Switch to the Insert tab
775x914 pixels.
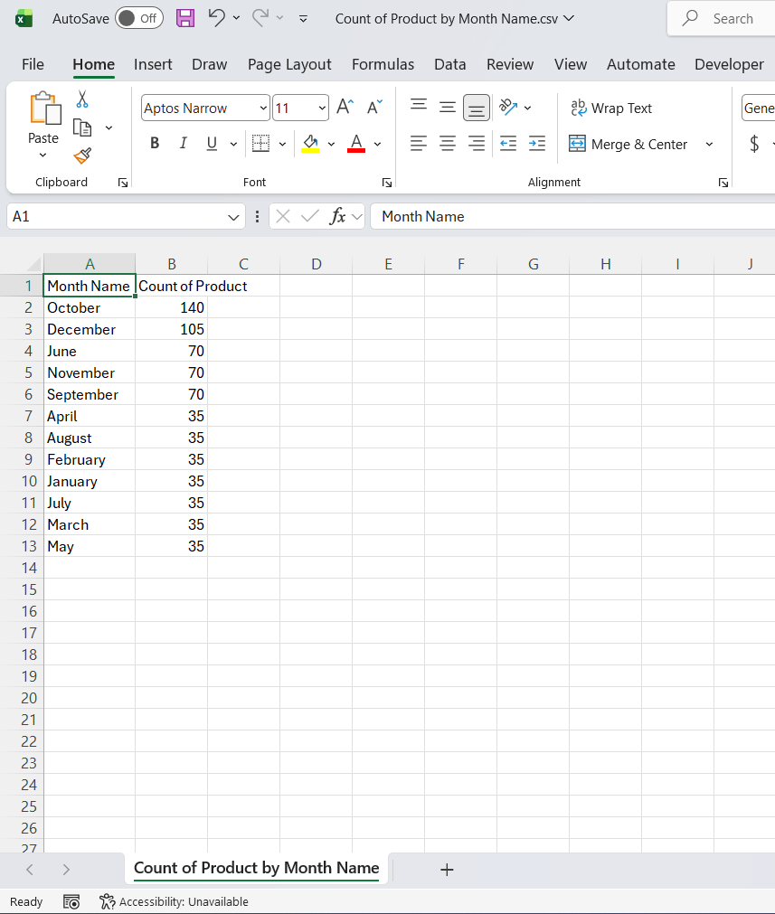(153, 64)
